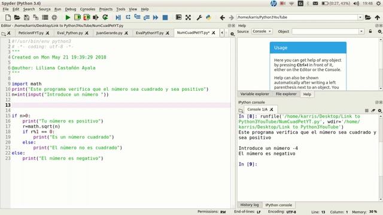The height and width of the screenshot is (215, 383).
Task: Click the Continue execution double-arrow icon
Action: pos(156,17)
